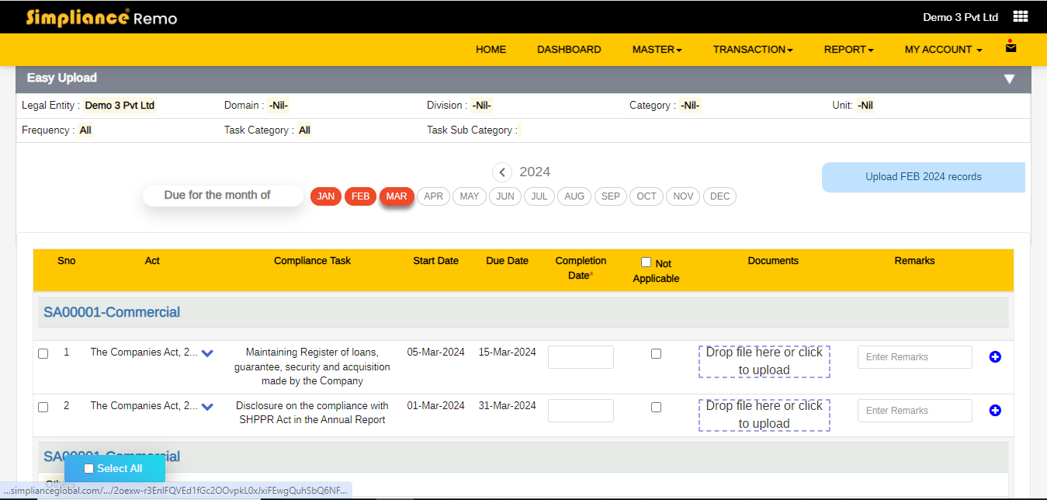Open the mail notification envelope icon
Image resolution: width=1047 pixels, height=500 pixels.
(1011, 48)
